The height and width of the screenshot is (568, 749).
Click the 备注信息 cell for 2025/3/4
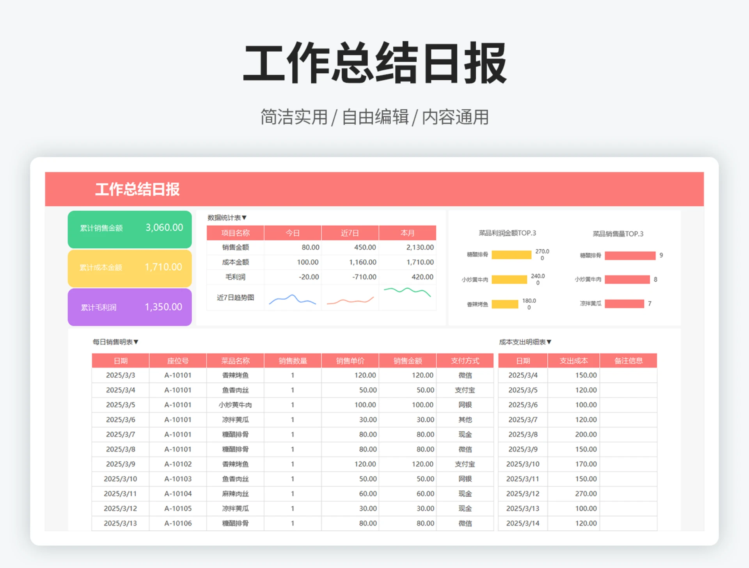tap(628, 375)
